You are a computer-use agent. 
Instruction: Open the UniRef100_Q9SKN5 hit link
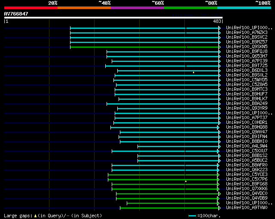247,47
